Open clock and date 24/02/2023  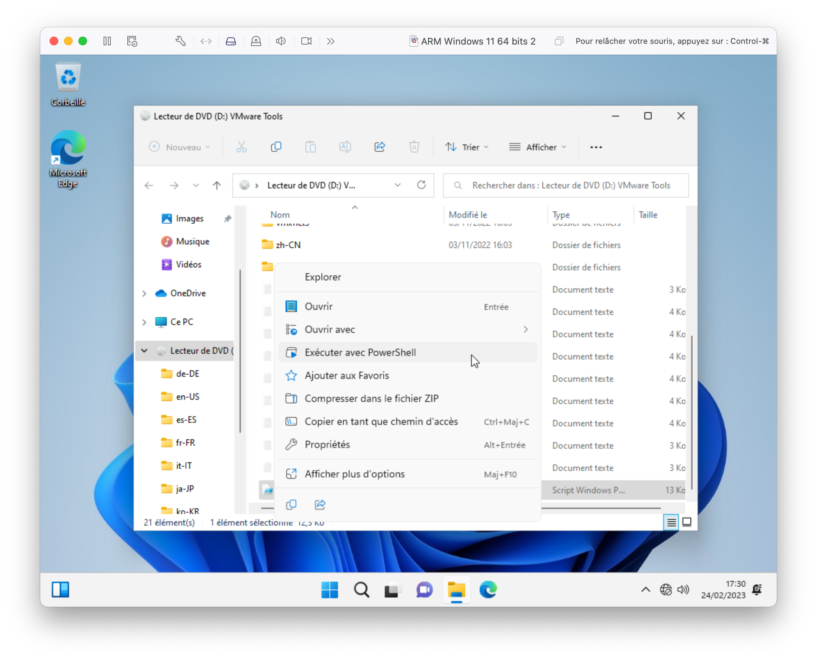[723, 590]
